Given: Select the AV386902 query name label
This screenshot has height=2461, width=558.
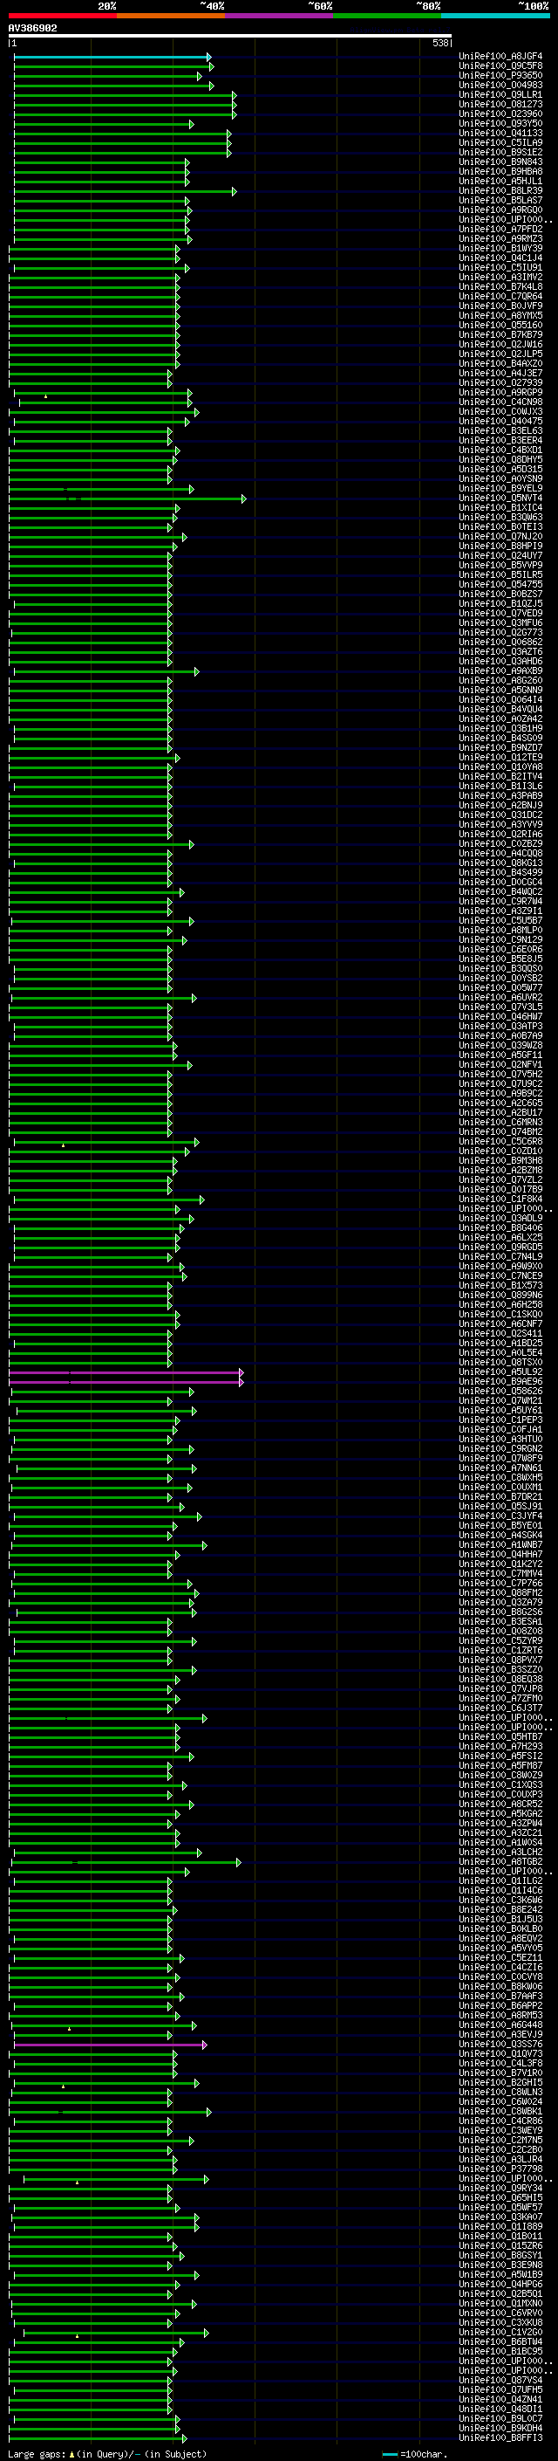Looking at the screenshot, I should (32, 29).
